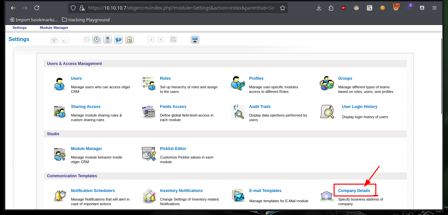Click the Inventory Notifications boxes icon
Screen dimensions: 448x215
(149, 196)
